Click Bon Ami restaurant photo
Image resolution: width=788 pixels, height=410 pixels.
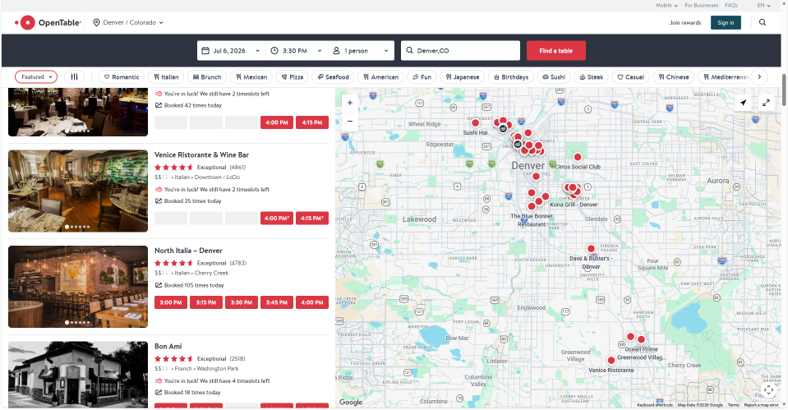(78, 375)
